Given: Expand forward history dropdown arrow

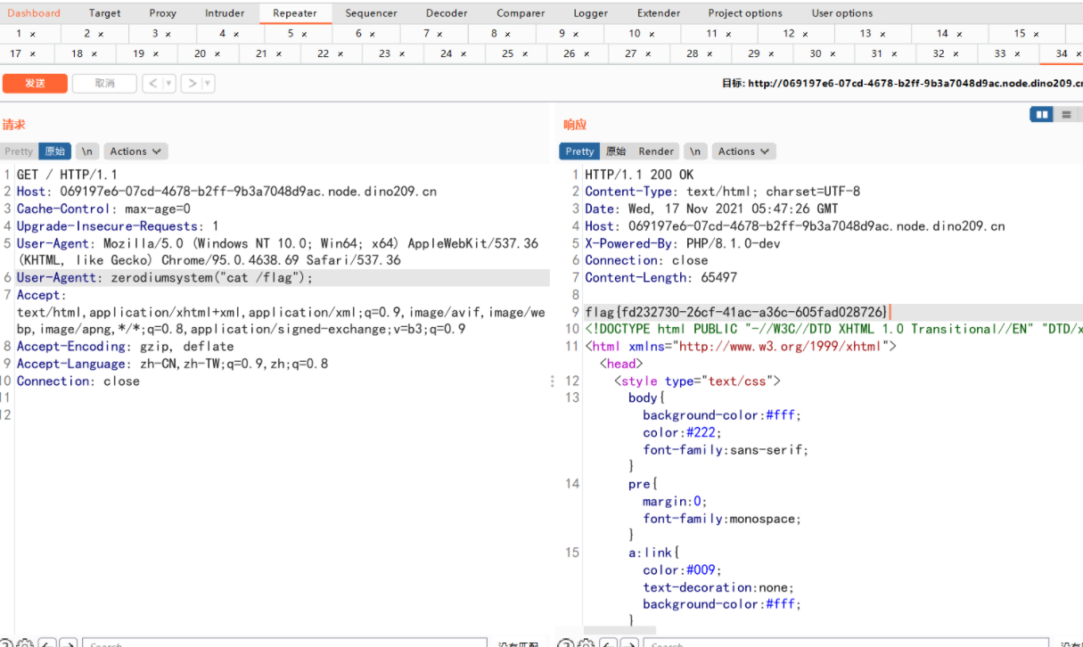Looking at the screenshot, I should point(208,84).
